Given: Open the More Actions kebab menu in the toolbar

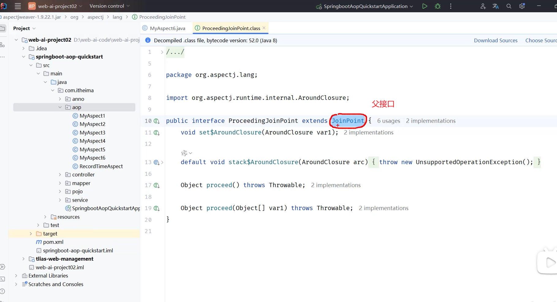Looking at the screenshot, I should coord(451,6).
